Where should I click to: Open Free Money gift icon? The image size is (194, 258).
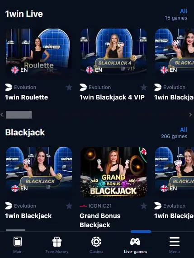tap(57, 242)
